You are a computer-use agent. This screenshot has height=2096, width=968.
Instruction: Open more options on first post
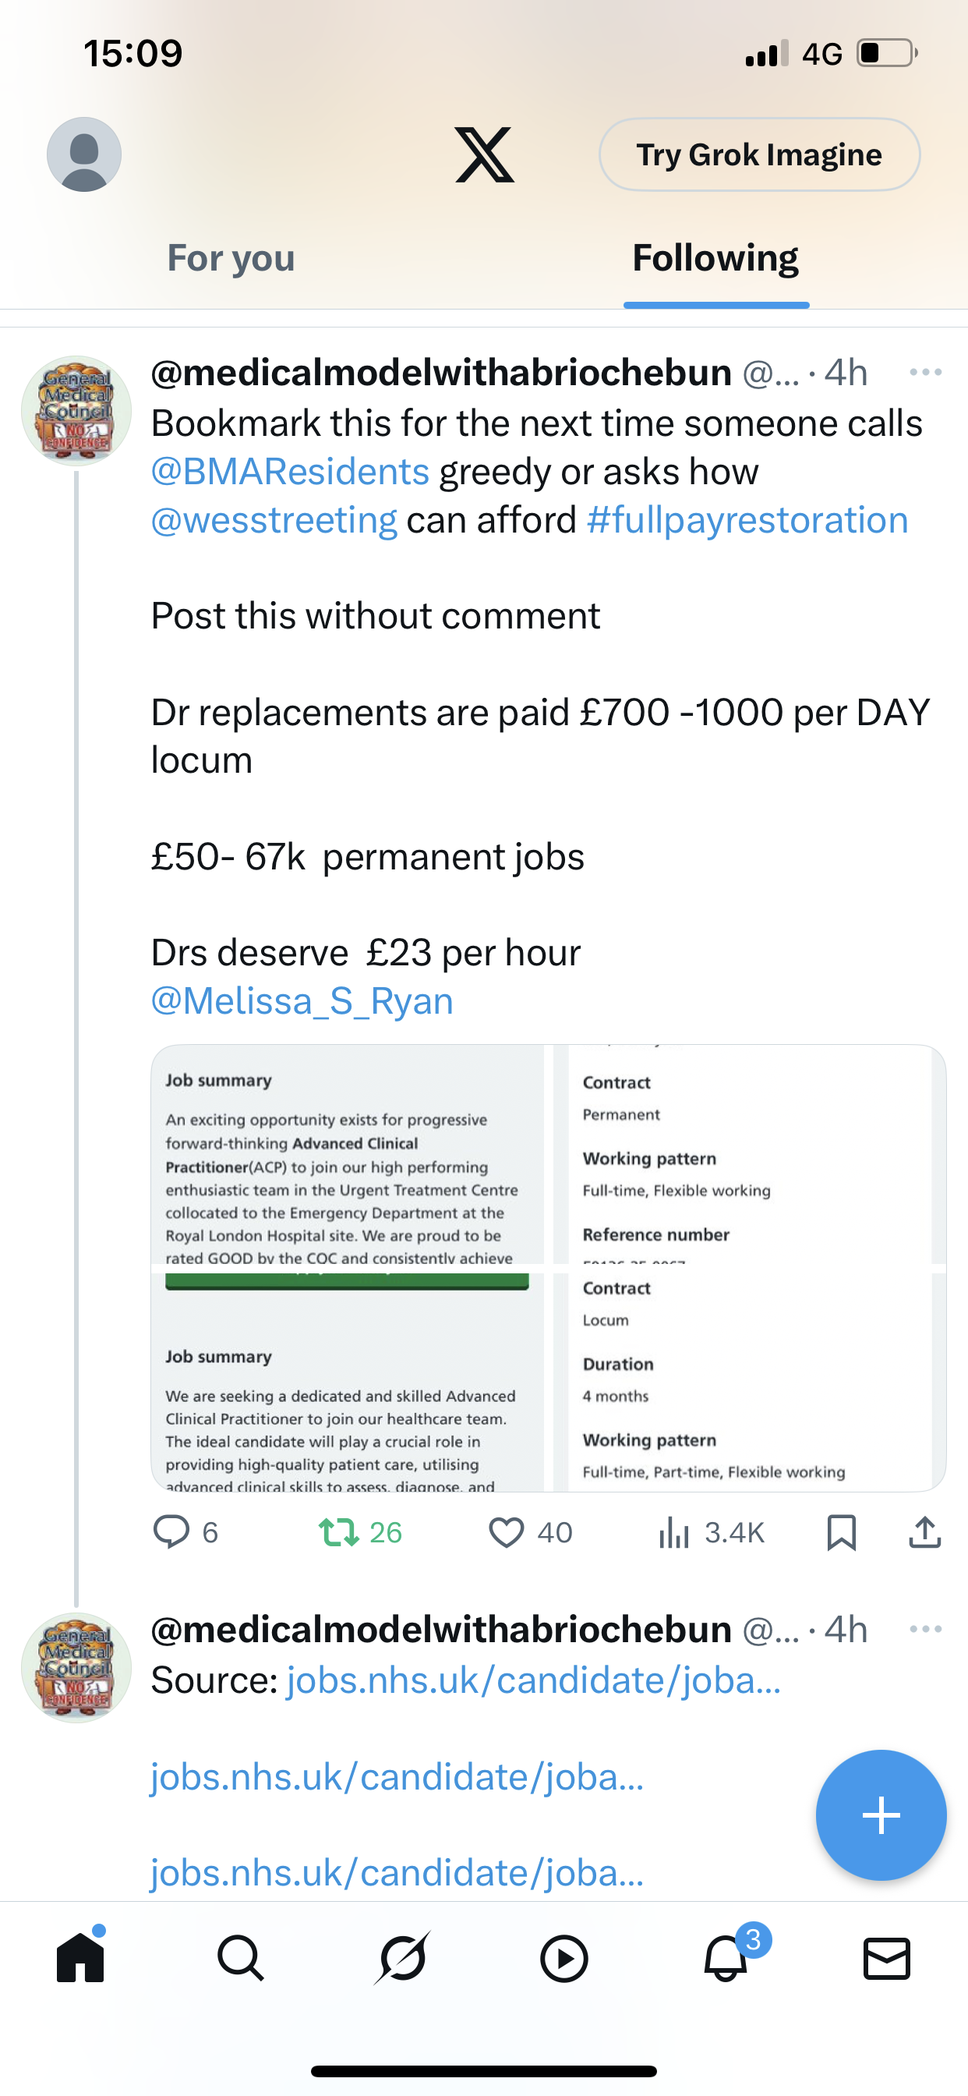coord(925,373)
